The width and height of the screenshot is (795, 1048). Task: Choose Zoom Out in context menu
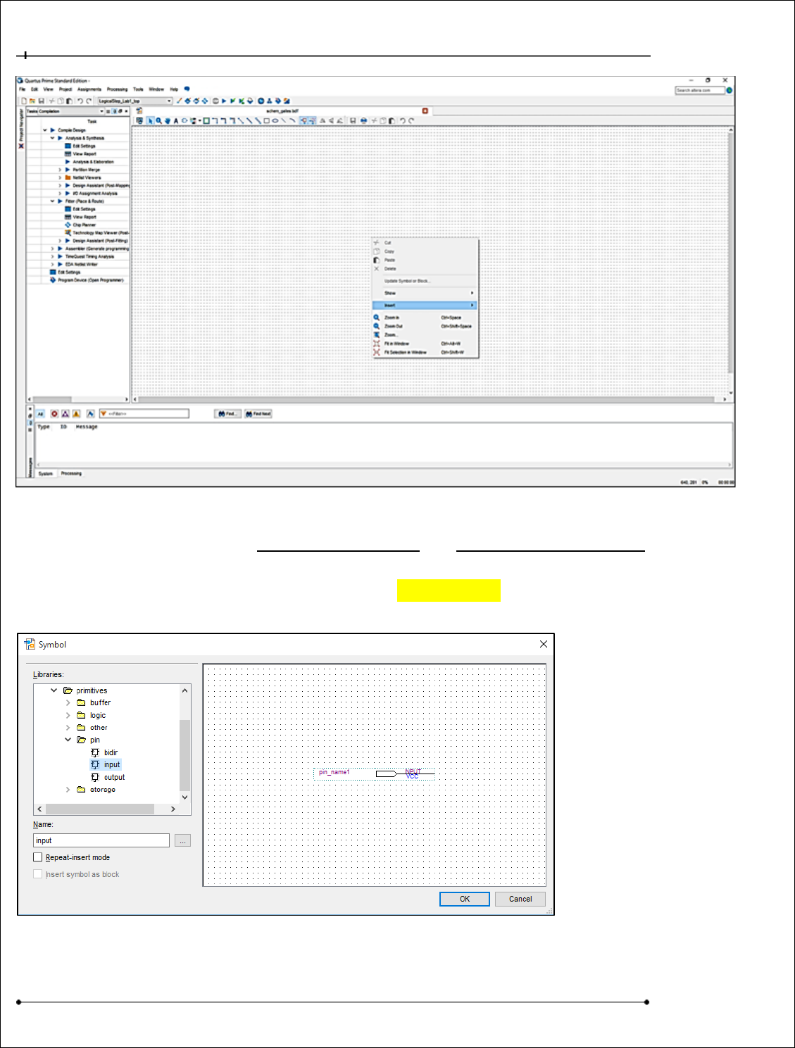(425, 326)
